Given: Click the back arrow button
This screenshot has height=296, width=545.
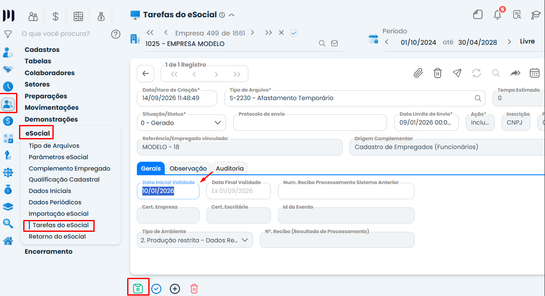Looking at the screenshot, I should (146, 73).
